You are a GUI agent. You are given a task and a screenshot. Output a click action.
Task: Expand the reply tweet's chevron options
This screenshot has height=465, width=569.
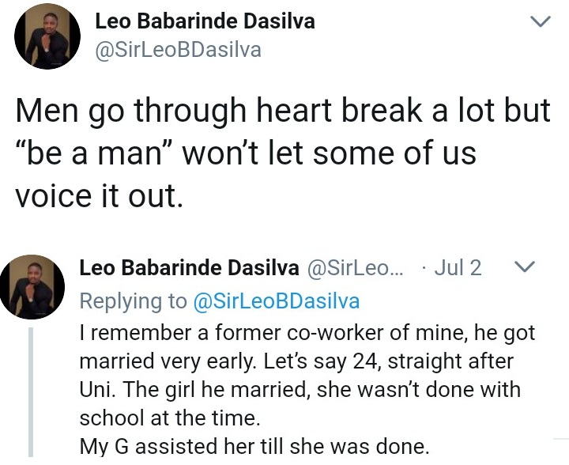525,267
